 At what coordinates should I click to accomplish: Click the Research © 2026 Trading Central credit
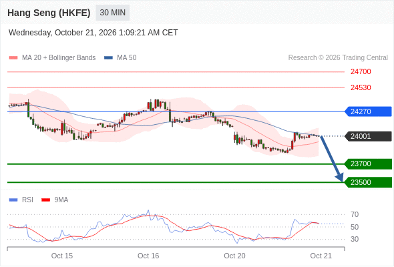[338, 58]
